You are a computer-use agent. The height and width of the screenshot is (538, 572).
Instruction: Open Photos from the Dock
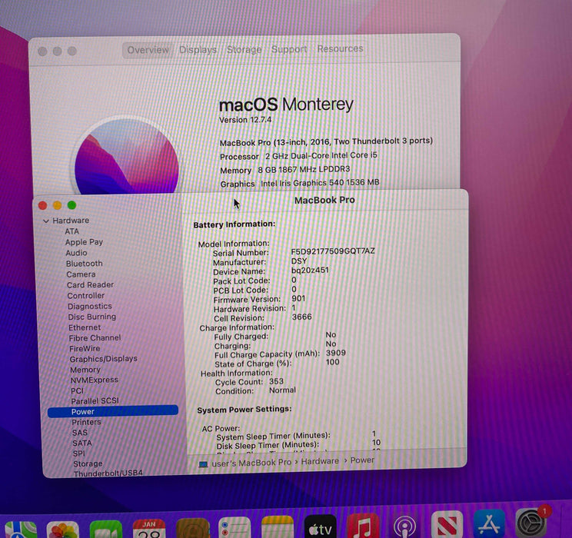coord(63,530)
